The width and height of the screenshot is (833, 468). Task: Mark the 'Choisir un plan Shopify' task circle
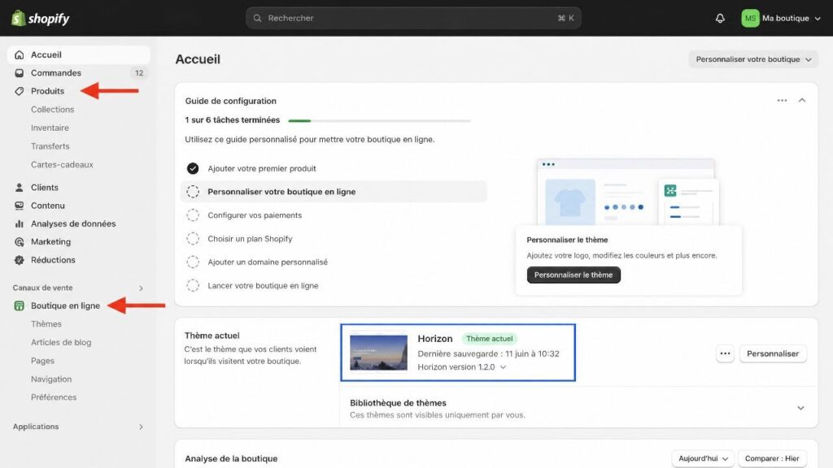tap(193, 239)
